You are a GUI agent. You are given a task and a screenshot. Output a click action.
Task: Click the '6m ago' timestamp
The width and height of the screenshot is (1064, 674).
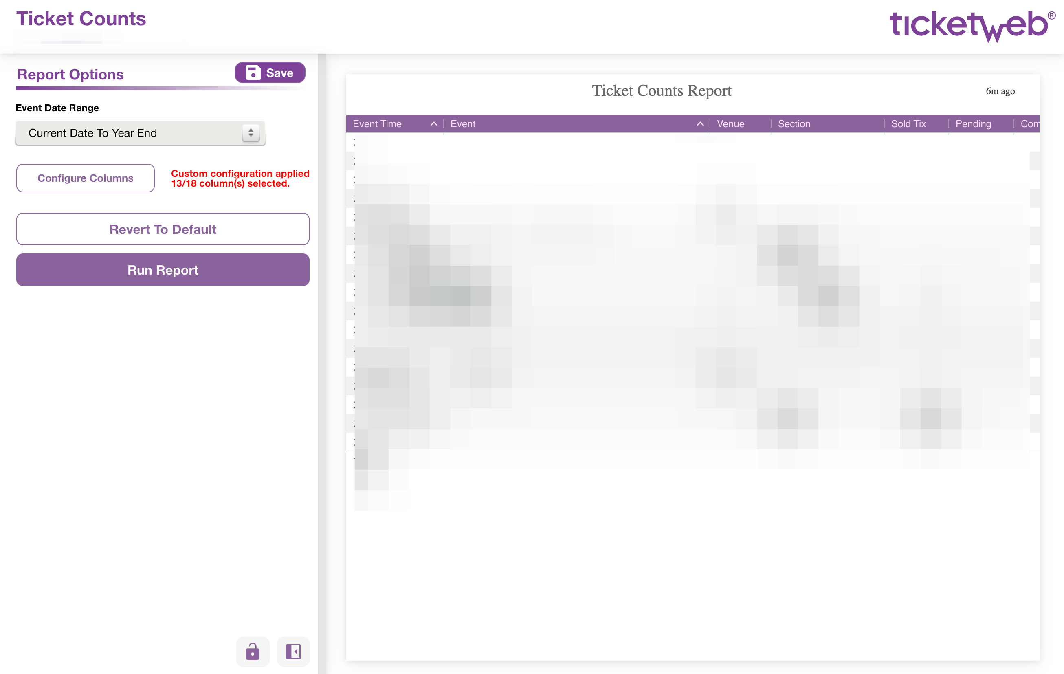[x=1000, y=91]
